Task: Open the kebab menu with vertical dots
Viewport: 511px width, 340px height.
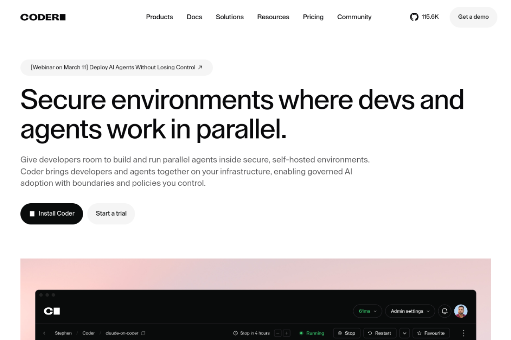Action: click(463, 333)
